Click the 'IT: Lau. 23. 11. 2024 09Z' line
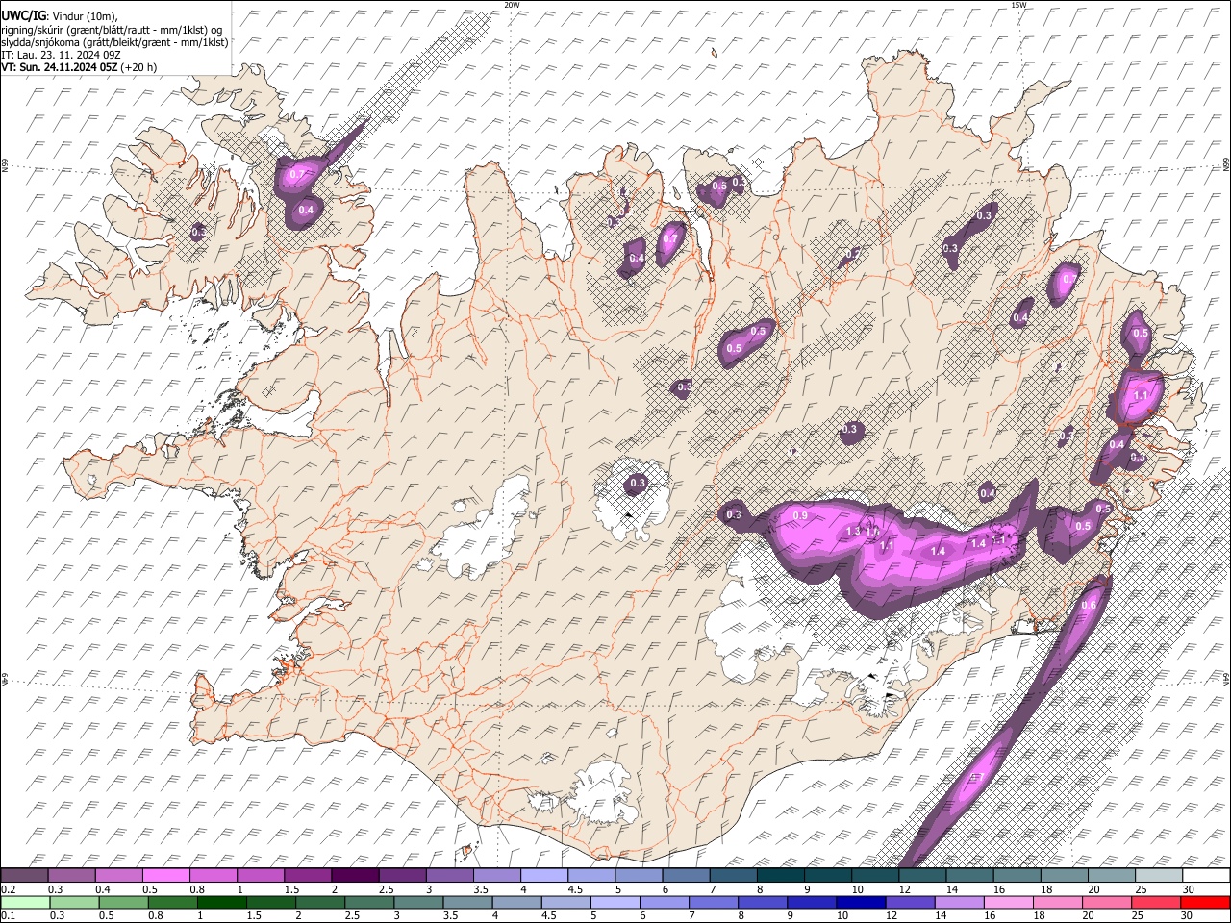Screen dimensions: 1231x923 62,55
